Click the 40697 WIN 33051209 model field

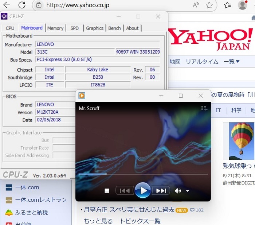(138, 52)
